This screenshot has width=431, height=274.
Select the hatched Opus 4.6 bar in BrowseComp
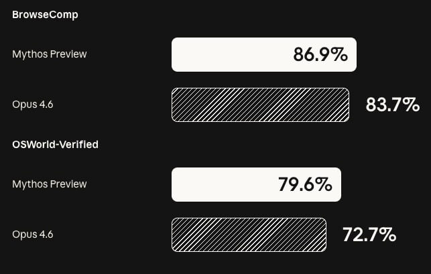260,105
